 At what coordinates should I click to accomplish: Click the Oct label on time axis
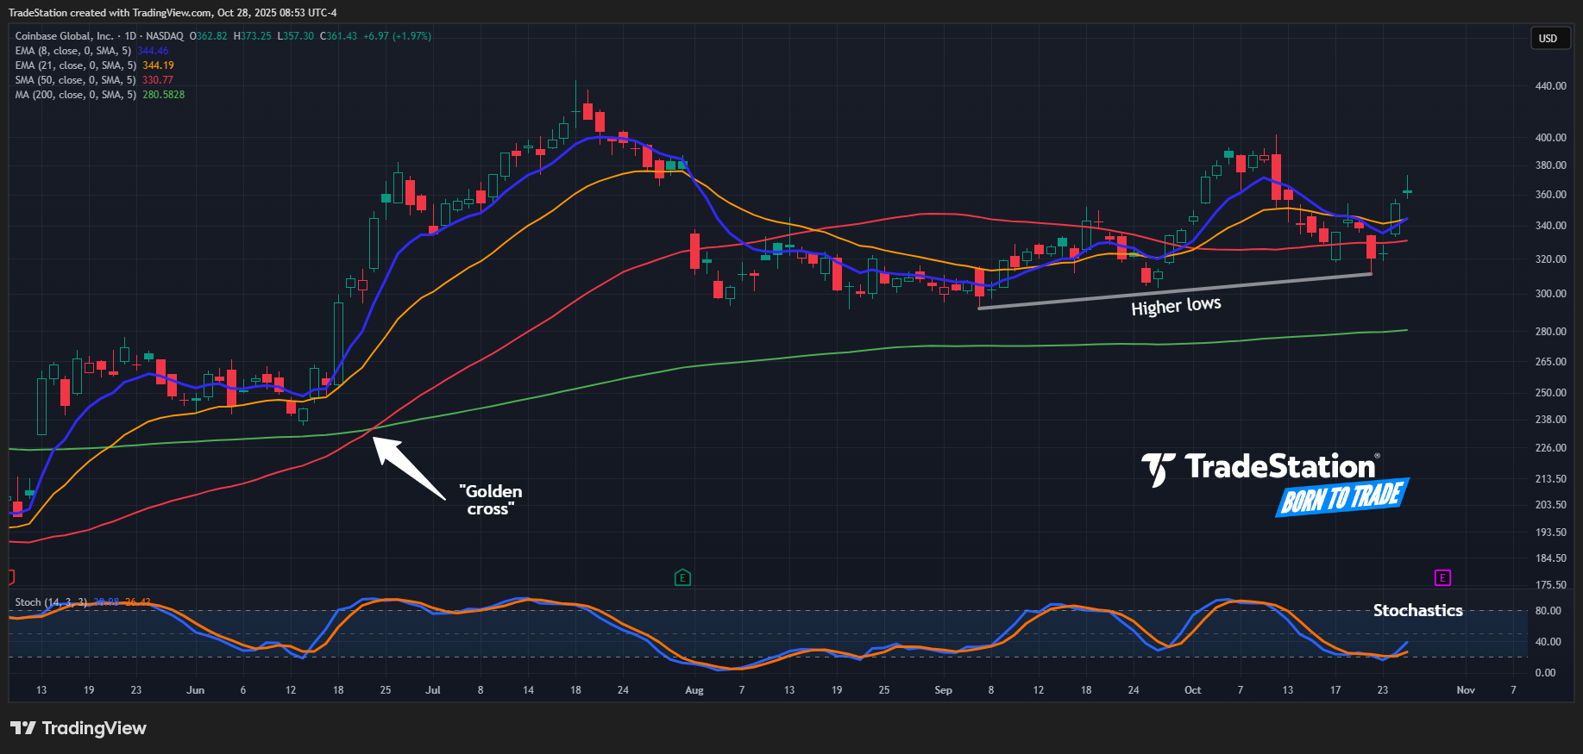(1192, 690)
